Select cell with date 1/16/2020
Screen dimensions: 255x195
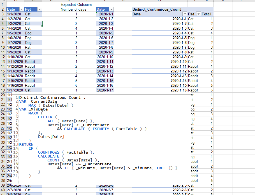pyautogui.click(x=15, y=85)
